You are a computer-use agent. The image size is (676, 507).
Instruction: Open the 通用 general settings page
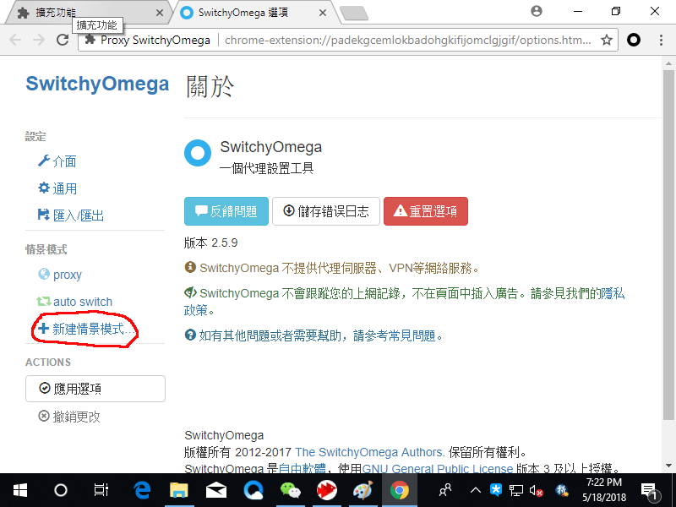57,188
